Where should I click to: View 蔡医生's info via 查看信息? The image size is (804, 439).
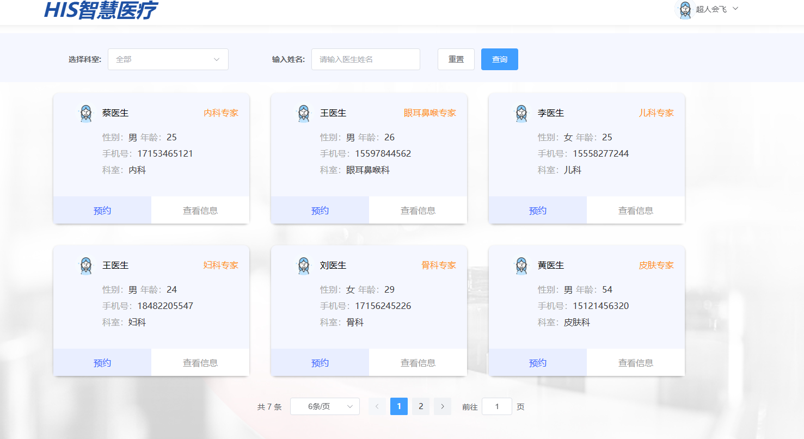[x=200, y=210]
